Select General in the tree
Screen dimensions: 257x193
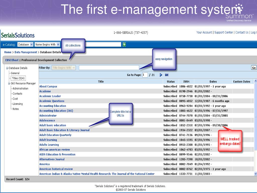15,73
